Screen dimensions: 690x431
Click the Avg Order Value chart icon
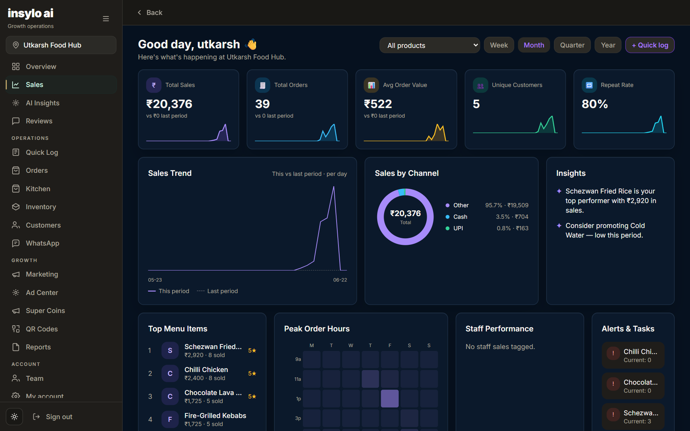pyautogui.click(x=371, y=85)
